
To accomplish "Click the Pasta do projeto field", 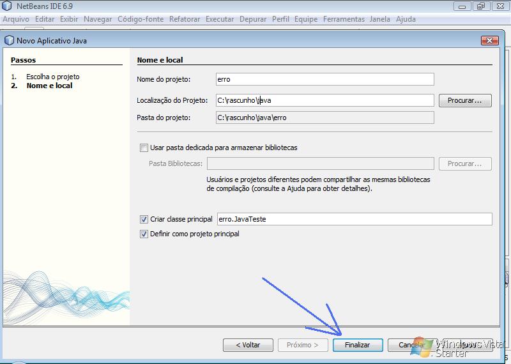I will (325, 118).
